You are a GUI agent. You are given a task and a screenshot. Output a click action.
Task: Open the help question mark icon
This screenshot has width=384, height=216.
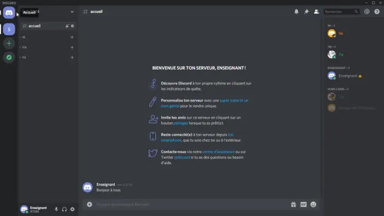(377, 11)
